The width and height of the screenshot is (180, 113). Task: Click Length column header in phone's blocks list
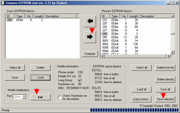coord(134,16)
